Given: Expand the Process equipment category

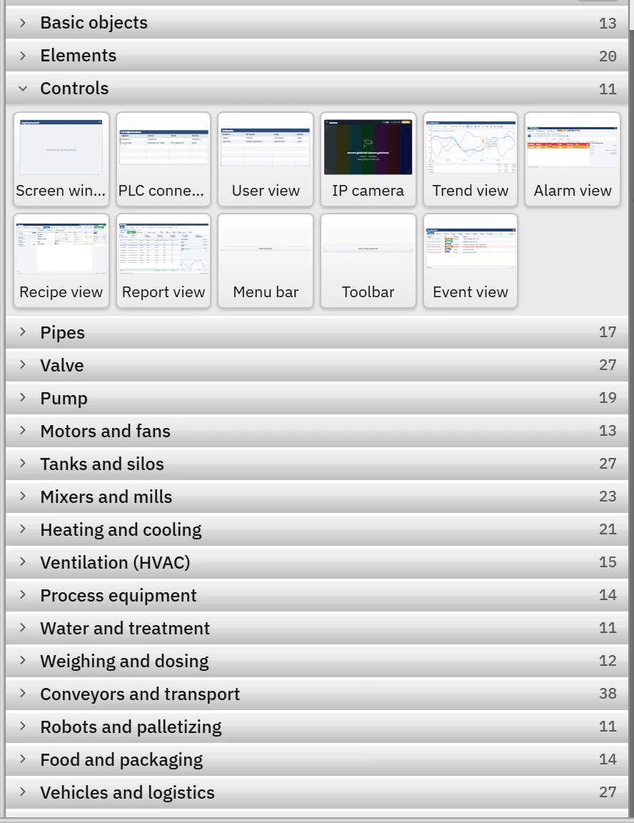Looking at the screenshot, I should pyautogui.click(x=317, y=595).
